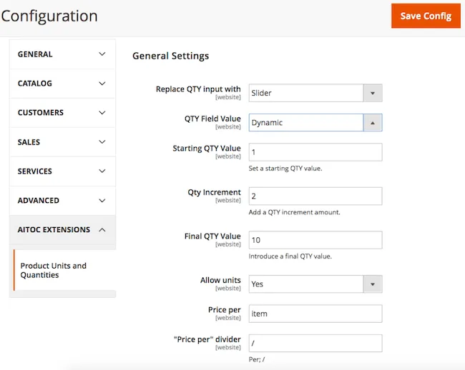Image resolution: width=465 pixels, height=370 pixels.
Task: Open the Allow units dropdown
Action: (x=315, y=284)
